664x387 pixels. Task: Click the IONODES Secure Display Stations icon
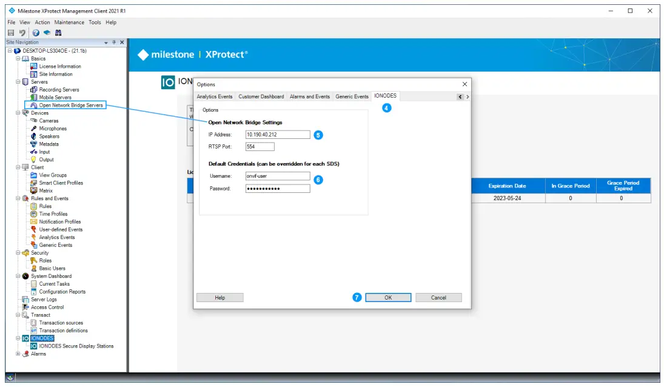point(33,346)
